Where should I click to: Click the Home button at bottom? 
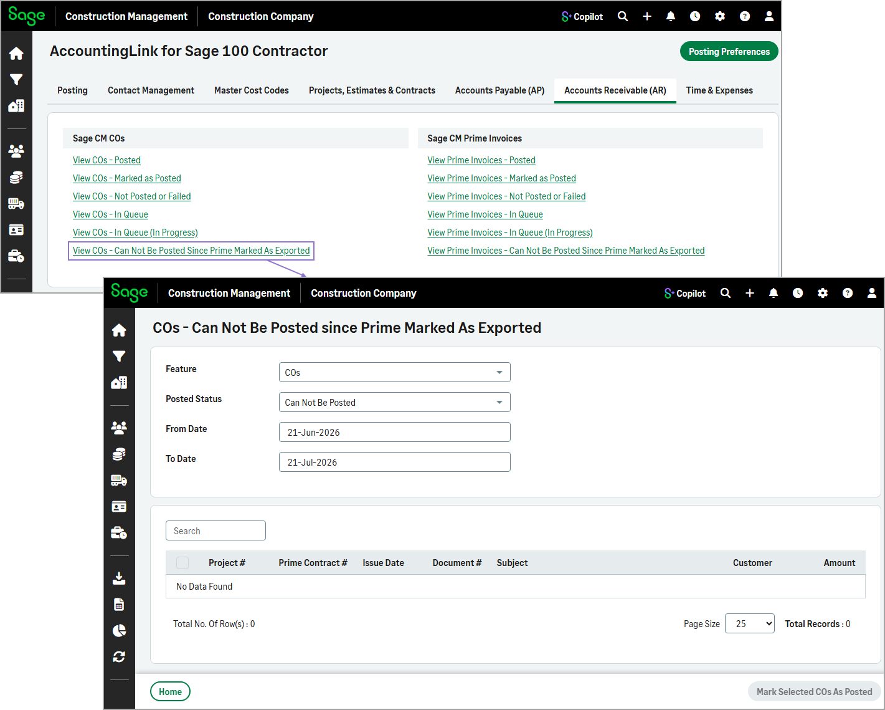click(170, 692)
